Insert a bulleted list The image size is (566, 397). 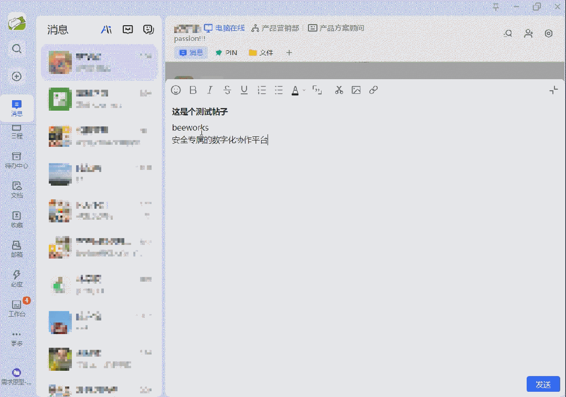(x=278, y=90)
